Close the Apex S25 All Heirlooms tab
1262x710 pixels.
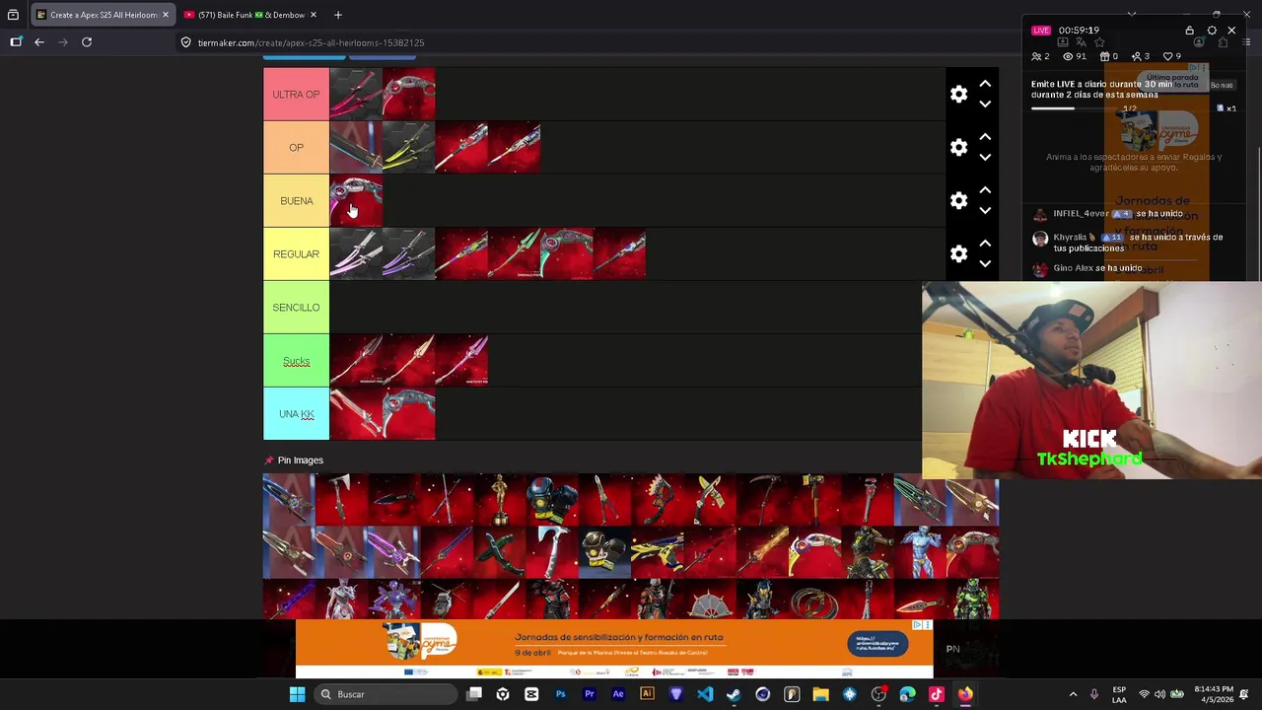[x=165, y=15]
